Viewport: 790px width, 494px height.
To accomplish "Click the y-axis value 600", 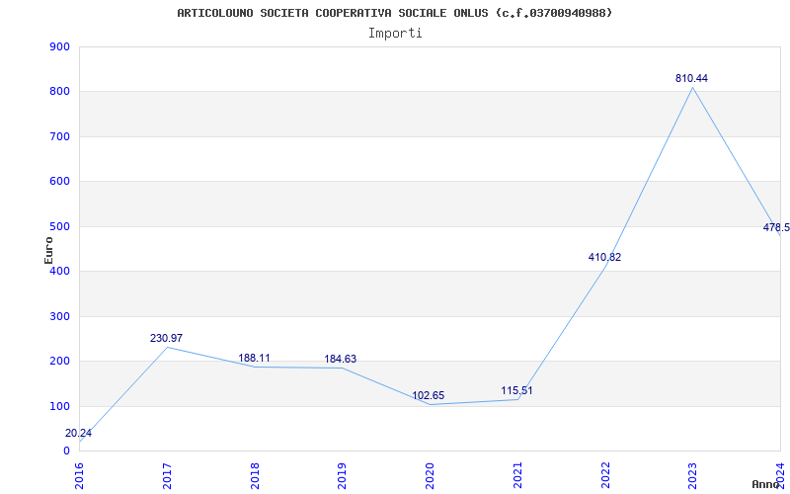I will point(59,182).
